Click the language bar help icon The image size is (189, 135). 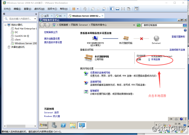click(181, 119)
